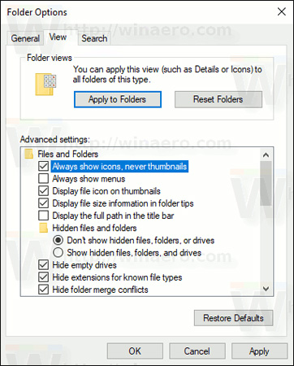Screen dimensions: 294x366
Task: Click the Advanced settings scrollbar thumb
Action: click(x=266, y=184)
